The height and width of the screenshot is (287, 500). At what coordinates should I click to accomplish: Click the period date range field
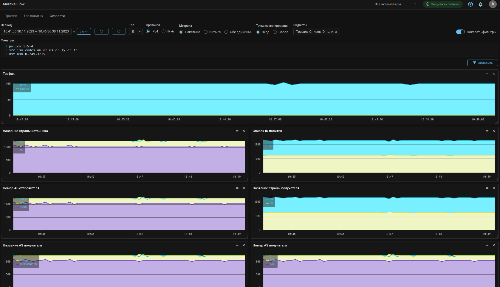(36, 31)
